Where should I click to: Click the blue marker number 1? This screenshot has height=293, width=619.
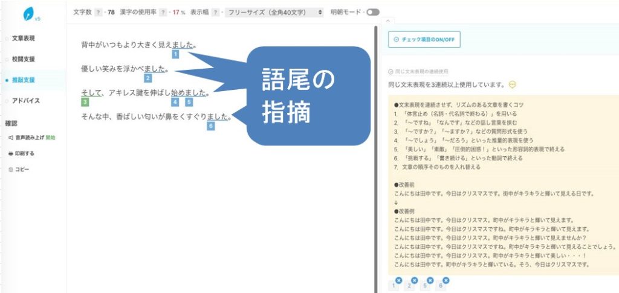tap(175, 54)
